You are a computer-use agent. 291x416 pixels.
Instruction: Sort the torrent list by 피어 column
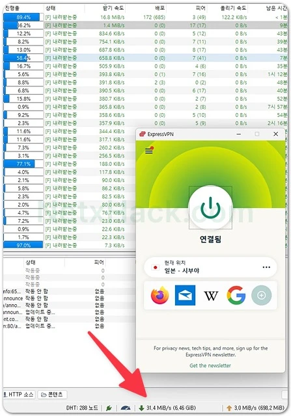pyautogui.click(x=187, y=8)
